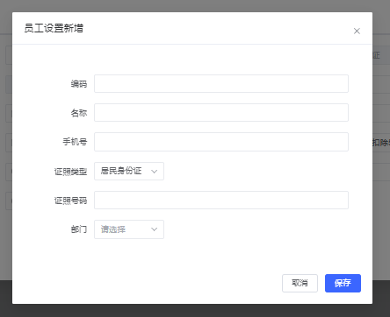Close the 员工设置新增 dialog with X icon
This screenshot has width=390, height=317.
(357, 31)
